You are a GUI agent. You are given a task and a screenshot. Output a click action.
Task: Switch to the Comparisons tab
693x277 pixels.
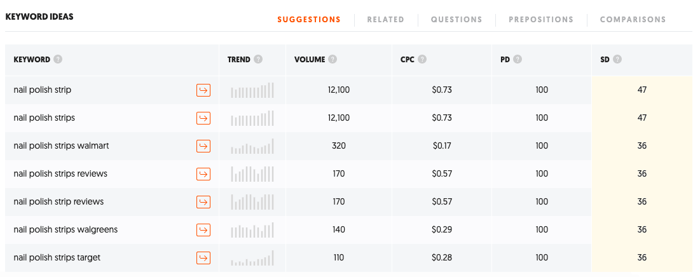click(633, 20)
